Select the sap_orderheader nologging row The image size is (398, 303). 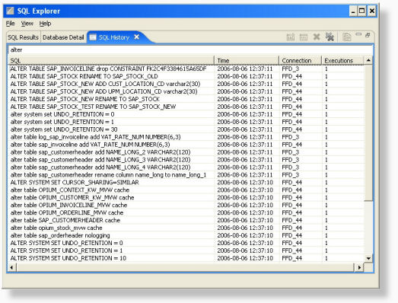pyautogui.click(x=186, y=235)
